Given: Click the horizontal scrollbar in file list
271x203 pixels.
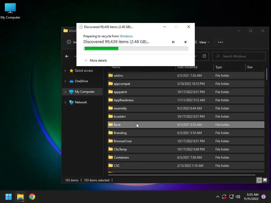Looking at the screenshot, I should pos(182,175).
